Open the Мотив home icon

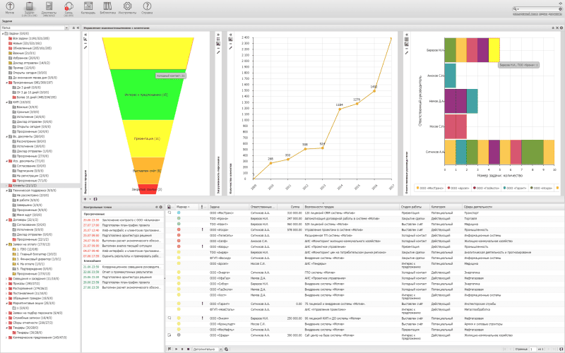click(11, 8)
